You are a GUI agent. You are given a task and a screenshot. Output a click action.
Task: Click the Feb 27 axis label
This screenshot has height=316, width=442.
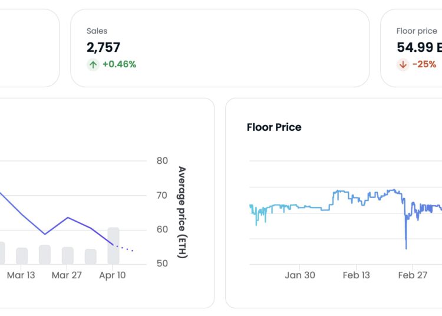tap(413, 275)
